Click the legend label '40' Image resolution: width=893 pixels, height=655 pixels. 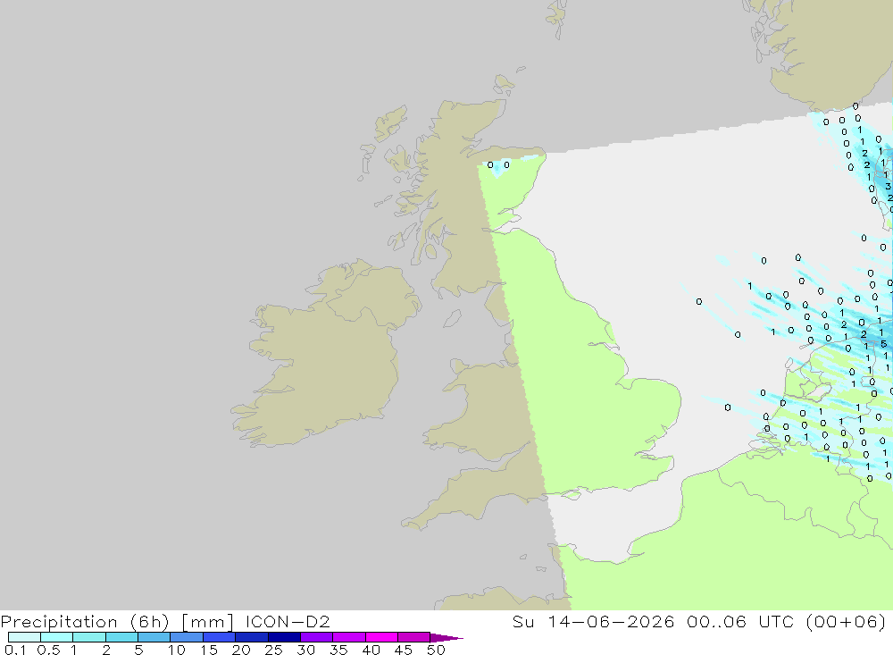click(x=371, y=650)
